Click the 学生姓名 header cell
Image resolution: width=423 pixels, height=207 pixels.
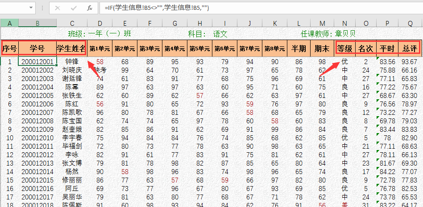pos(71,49)
